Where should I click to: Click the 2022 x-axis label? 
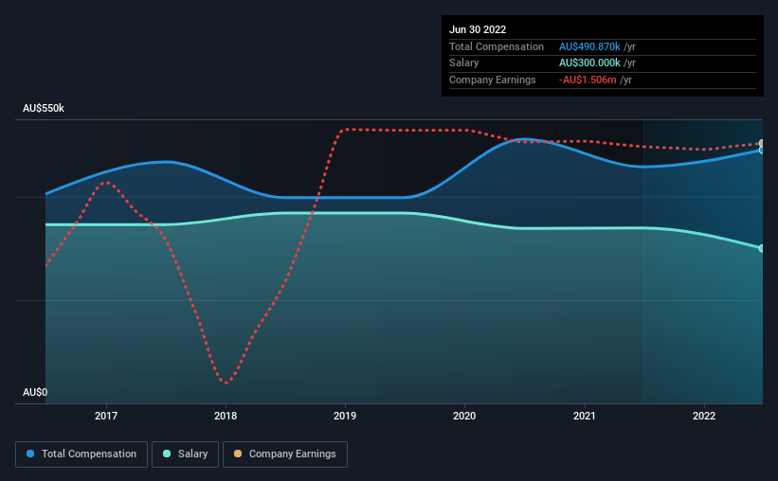(704, 416)
